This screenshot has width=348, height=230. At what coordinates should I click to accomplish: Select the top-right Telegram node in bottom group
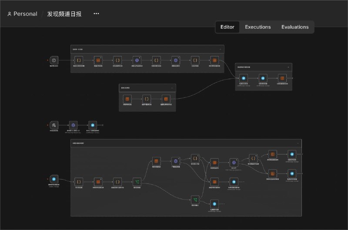[292, 154]
